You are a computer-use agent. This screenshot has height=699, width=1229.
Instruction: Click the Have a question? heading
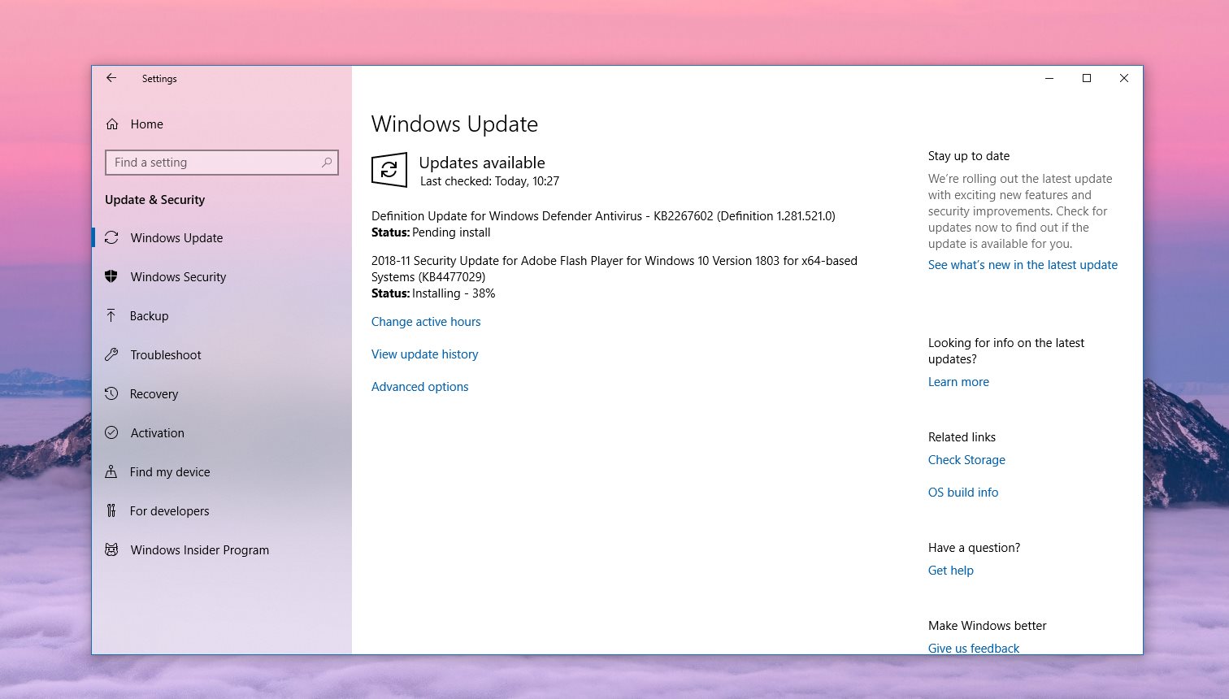click(x=974, y=548)
